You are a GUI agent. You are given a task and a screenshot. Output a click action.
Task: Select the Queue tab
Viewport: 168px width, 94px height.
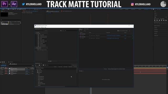(80, 29)
